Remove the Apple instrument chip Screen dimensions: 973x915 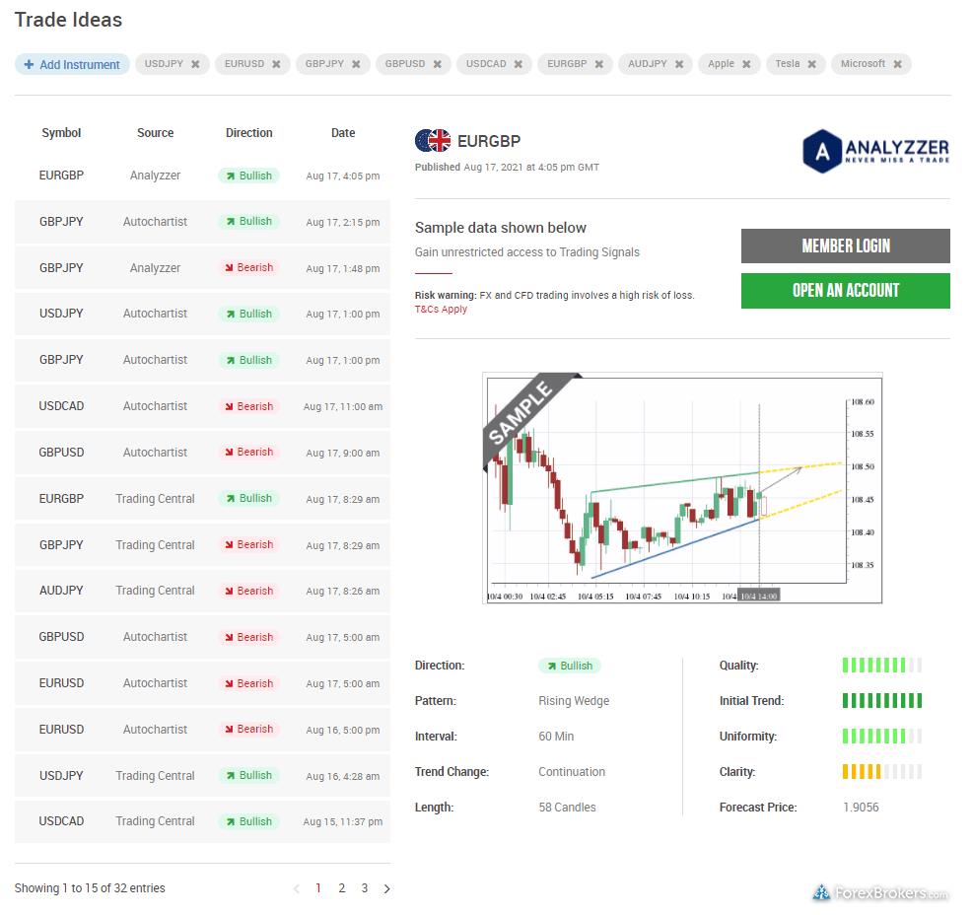[x=748, y=63]
